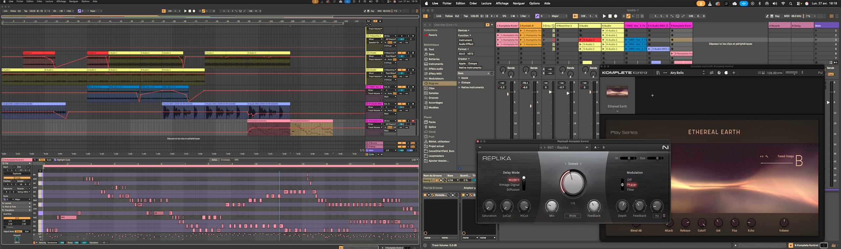Image resolution: width=841 pixels, height=249 pixels.
Task: Toggle Highlight Scale checkbox in piano roll
Action: click(55, 160)
